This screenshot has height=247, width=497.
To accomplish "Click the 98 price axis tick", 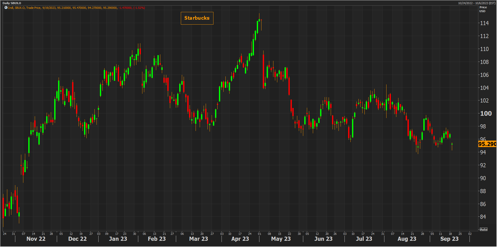I will (483, 127).
